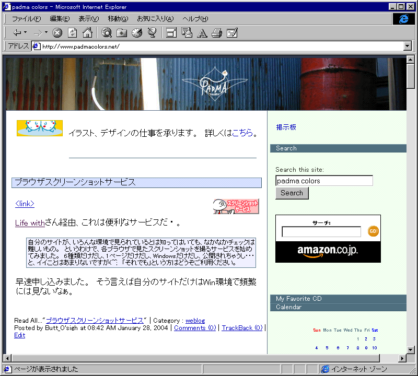418x376 pixels.
Task: Click the horizontal scrollbar right arrow
Action: coord(402,358)
